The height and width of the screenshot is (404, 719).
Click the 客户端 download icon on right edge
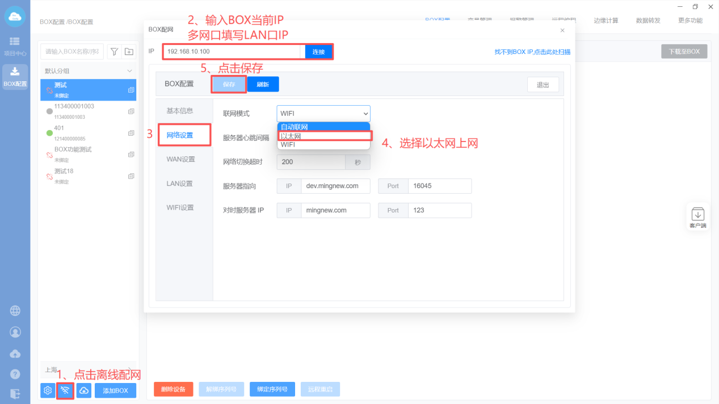tap(697, 215)
